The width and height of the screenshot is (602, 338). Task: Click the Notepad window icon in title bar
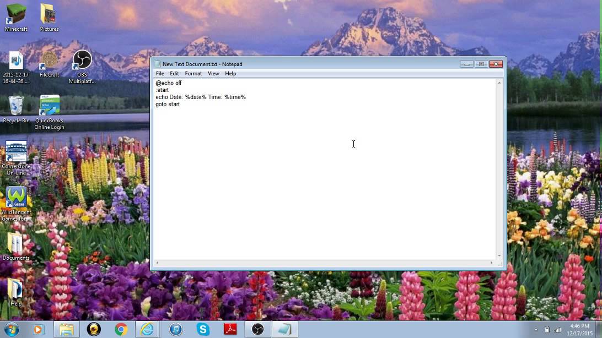[x=158, y=64]
